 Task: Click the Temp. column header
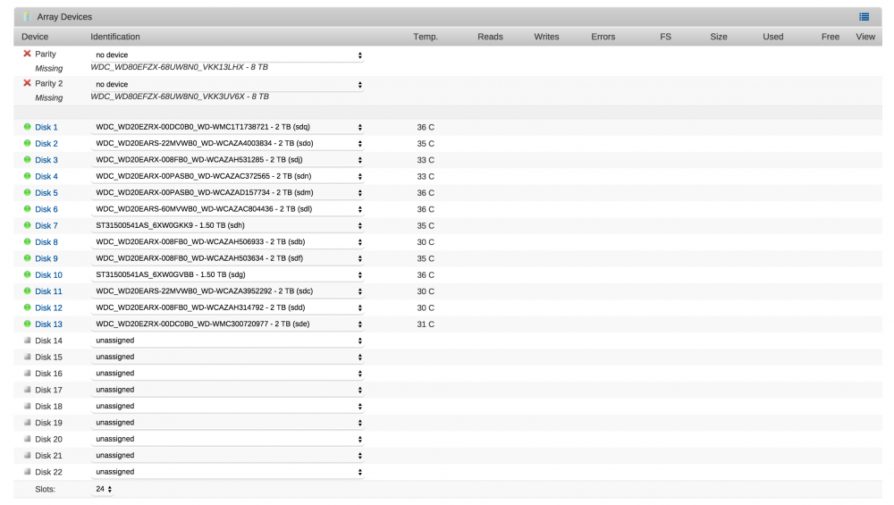pyautogui.click(x=426, y=37)
